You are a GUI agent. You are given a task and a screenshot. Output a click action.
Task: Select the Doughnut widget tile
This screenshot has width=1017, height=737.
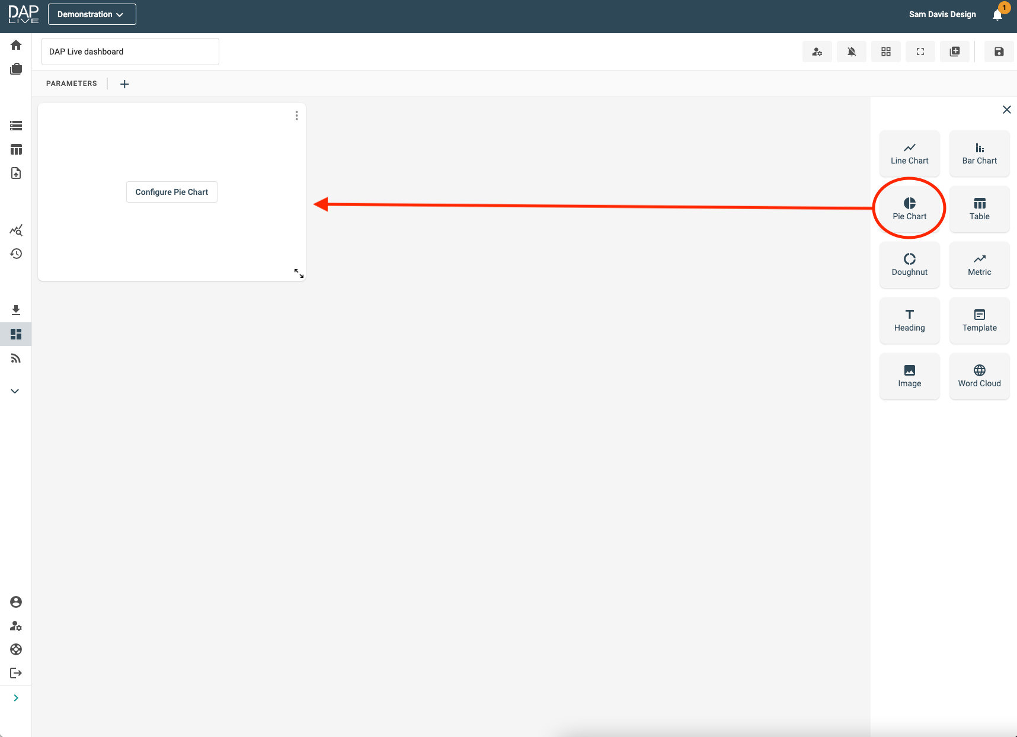coord(909,265)
